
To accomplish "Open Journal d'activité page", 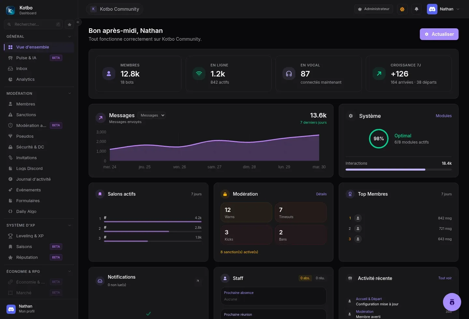I will pyautogui.click(x=39, y=179).
